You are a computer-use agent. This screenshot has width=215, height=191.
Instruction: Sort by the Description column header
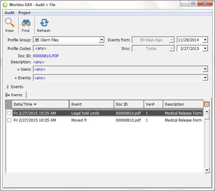[x=183, y=104]
